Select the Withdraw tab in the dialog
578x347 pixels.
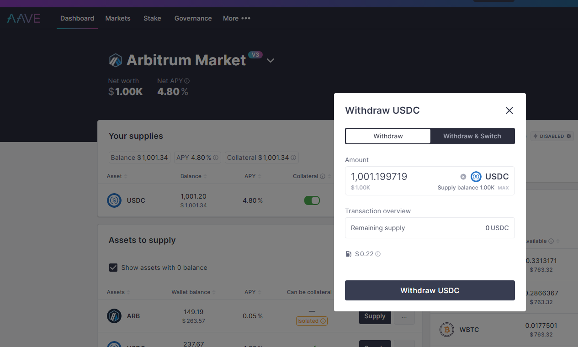click(388, 136)
